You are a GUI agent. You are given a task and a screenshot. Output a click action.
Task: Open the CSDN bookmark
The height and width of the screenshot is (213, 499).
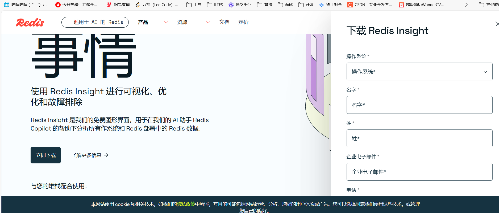click(370, 5)
